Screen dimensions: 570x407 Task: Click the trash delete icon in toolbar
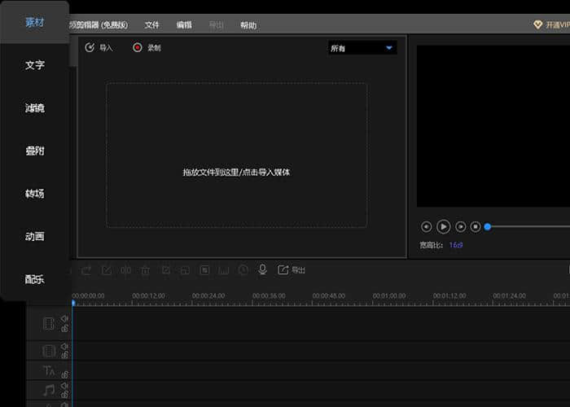(x=145, y=269)
